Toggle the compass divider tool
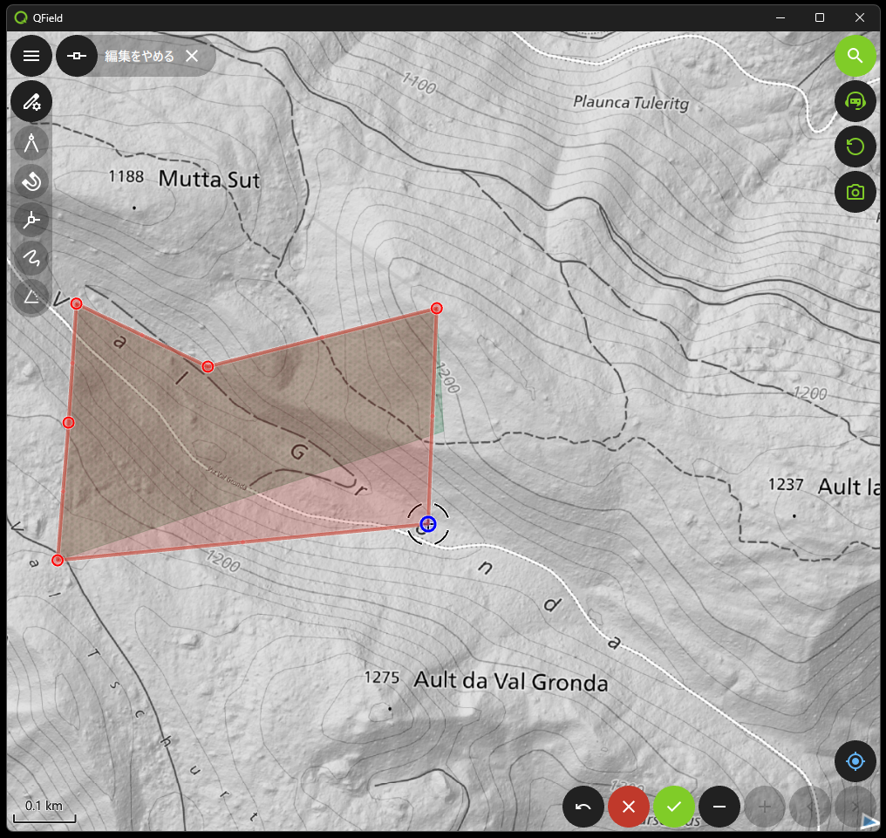The image size is (886, 838). click(x=31, y=143)
